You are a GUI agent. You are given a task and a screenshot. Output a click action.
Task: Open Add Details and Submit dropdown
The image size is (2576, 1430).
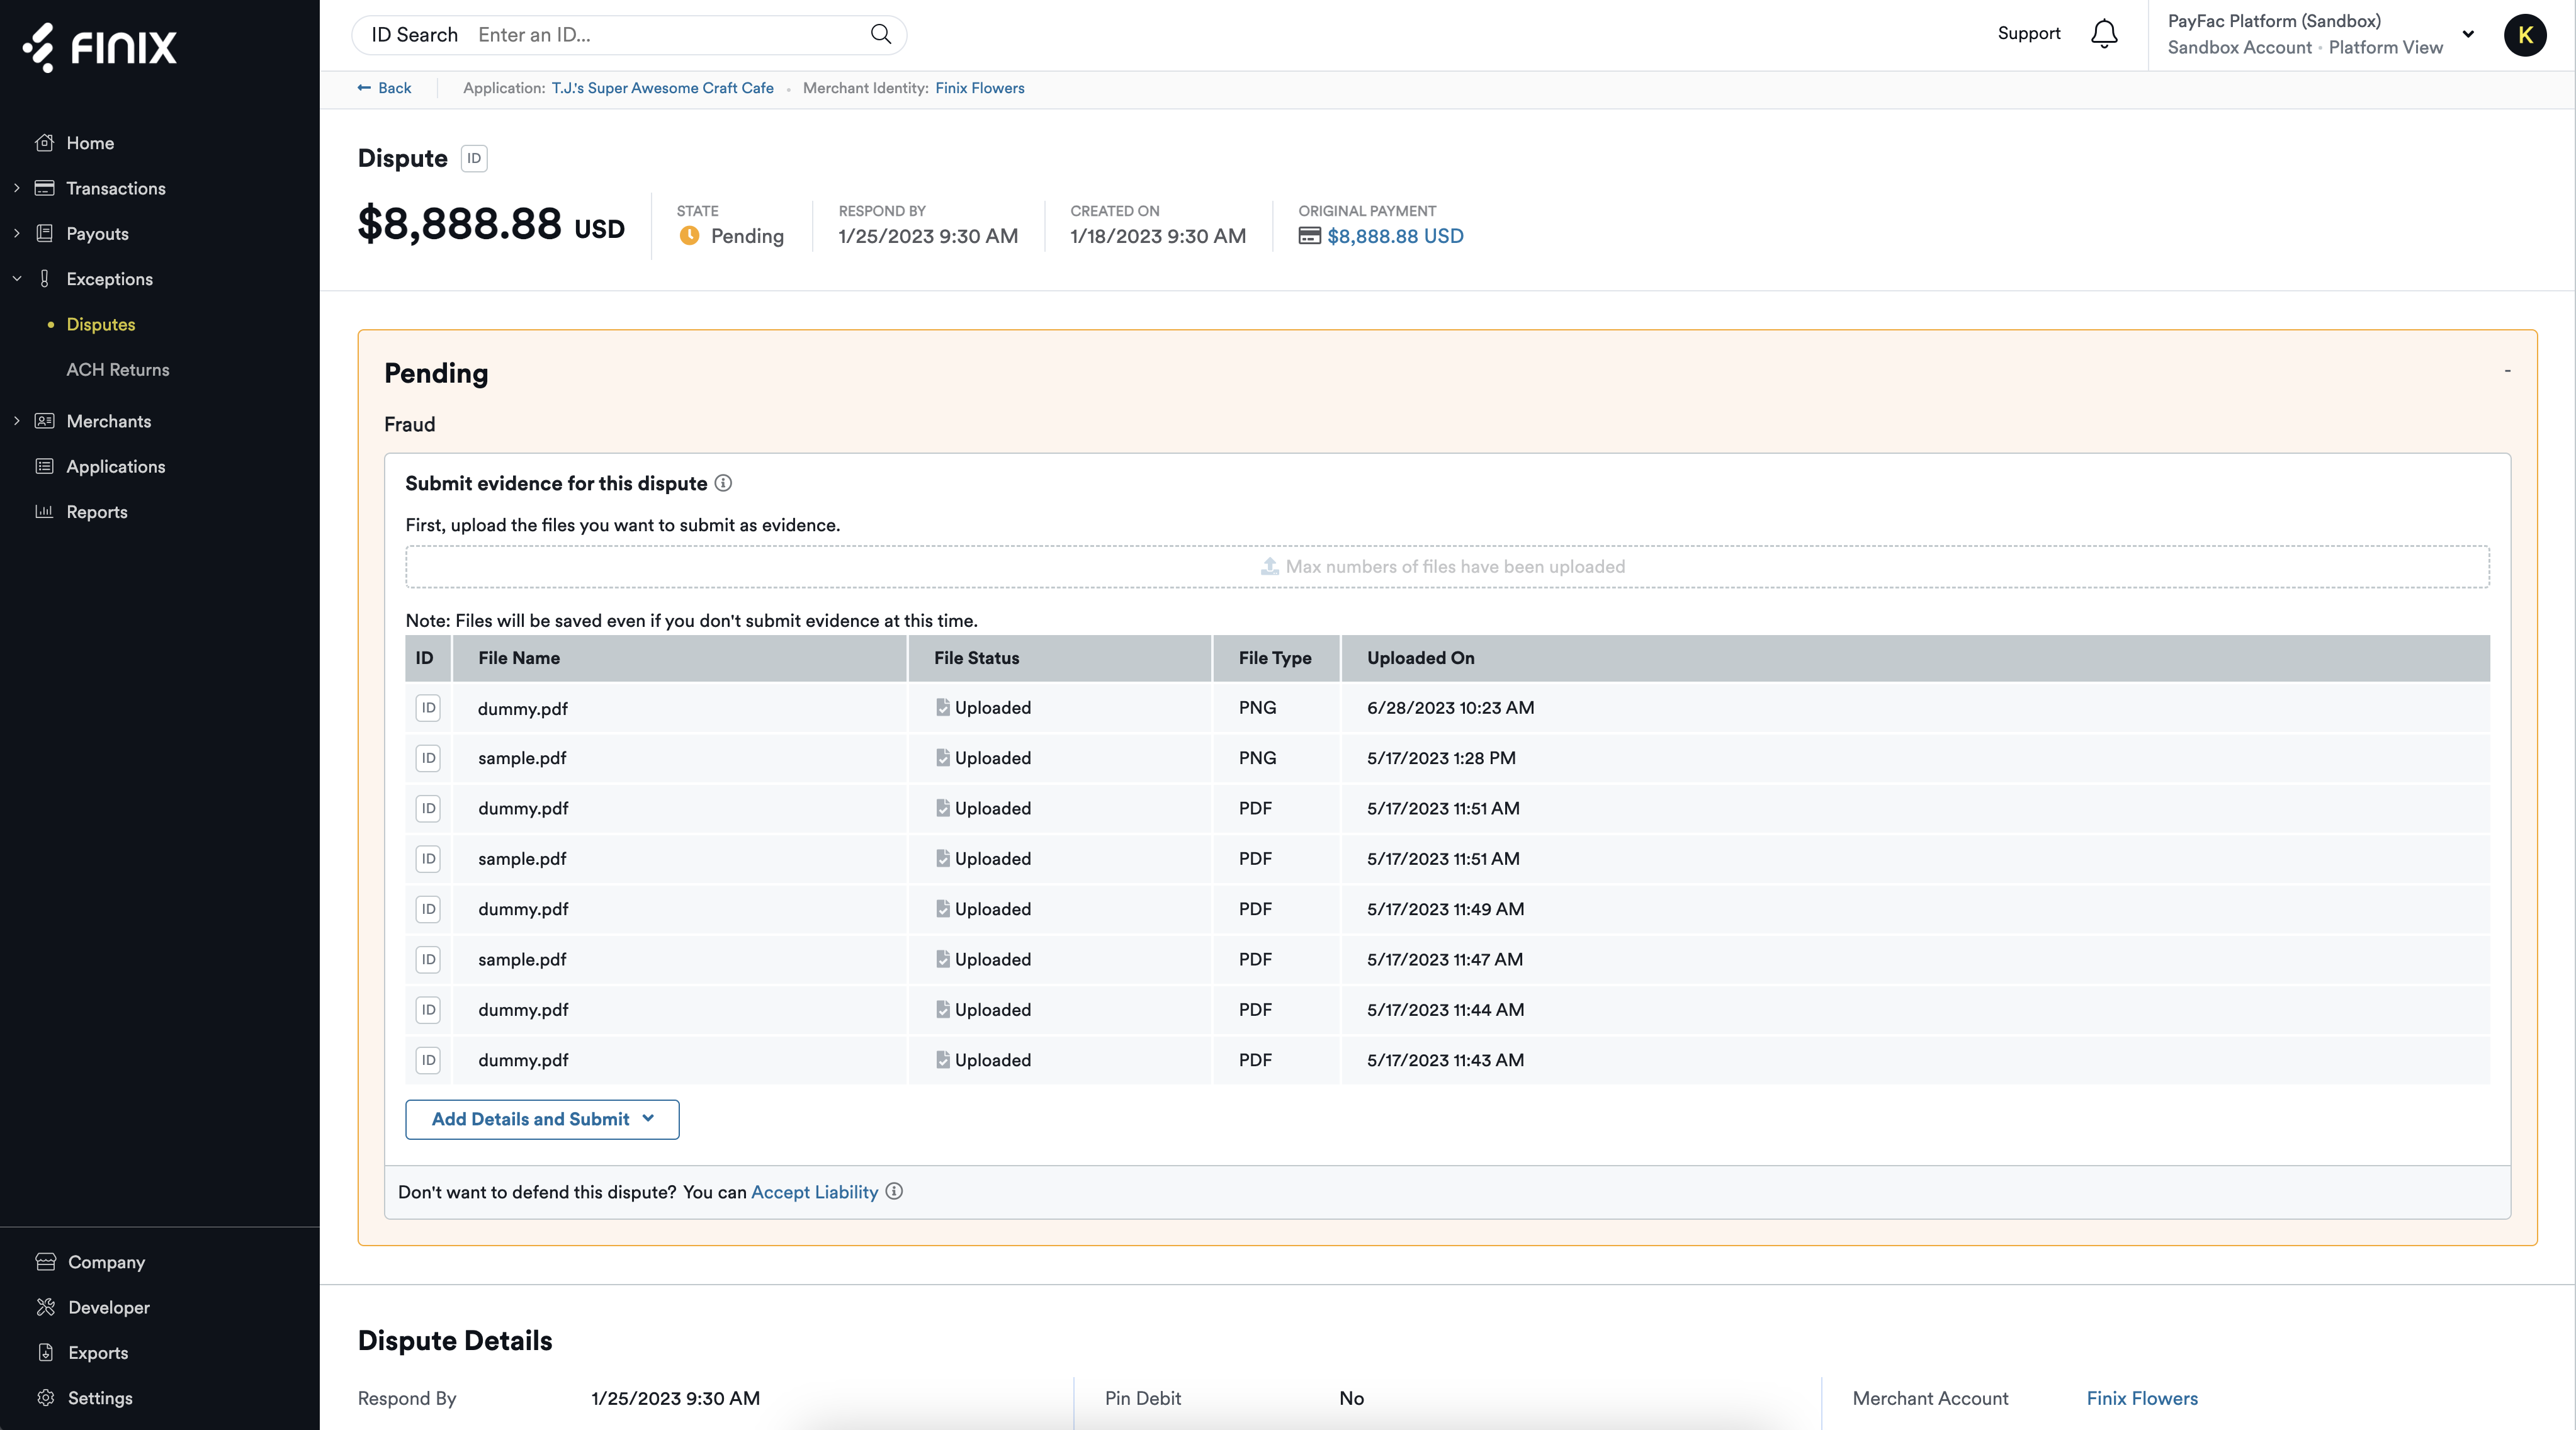click(x=542, y=1119)
